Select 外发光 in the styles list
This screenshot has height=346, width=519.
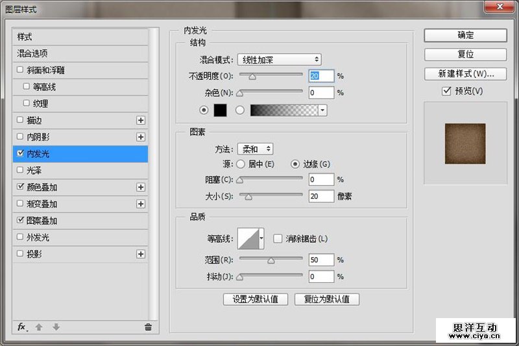coord(38,237)
